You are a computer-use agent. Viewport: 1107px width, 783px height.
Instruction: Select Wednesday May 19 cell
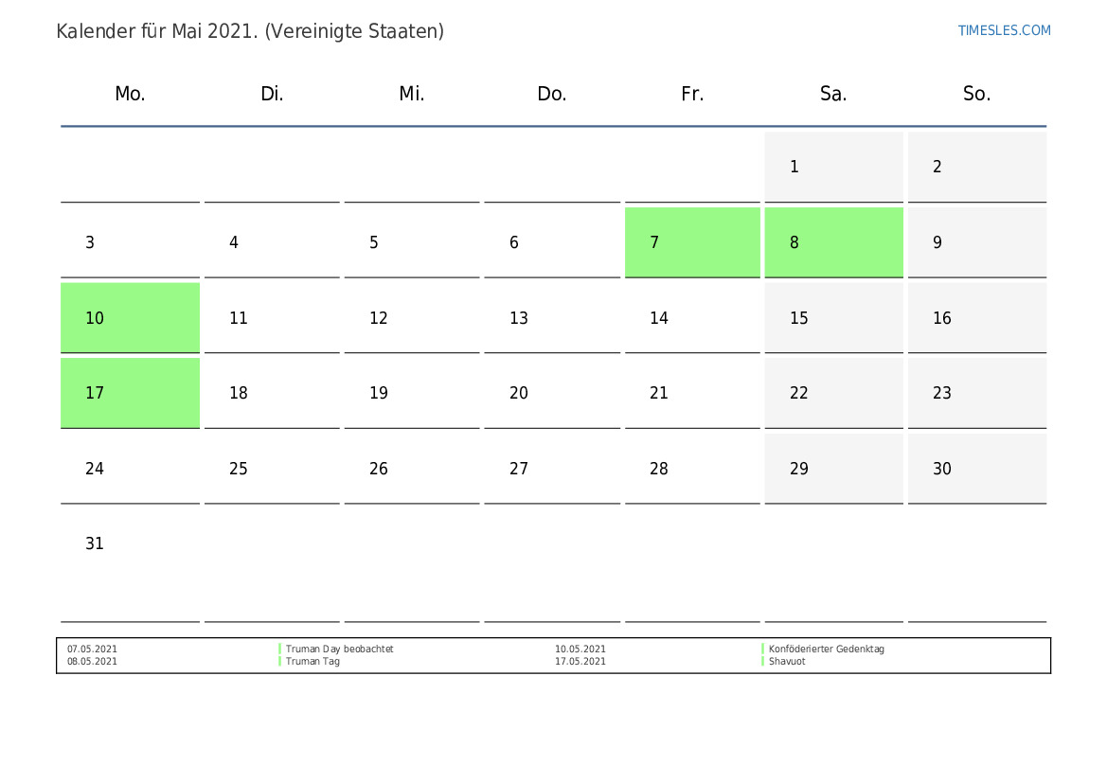tap(411, 393)
